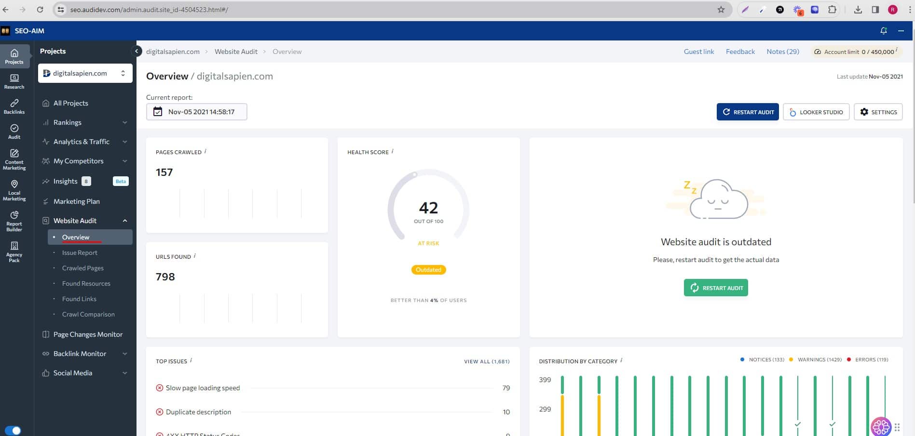This screenshot has height=436, width=915.
Task: Collapse the projects sidebar arrow
Action: coord(137,51)
